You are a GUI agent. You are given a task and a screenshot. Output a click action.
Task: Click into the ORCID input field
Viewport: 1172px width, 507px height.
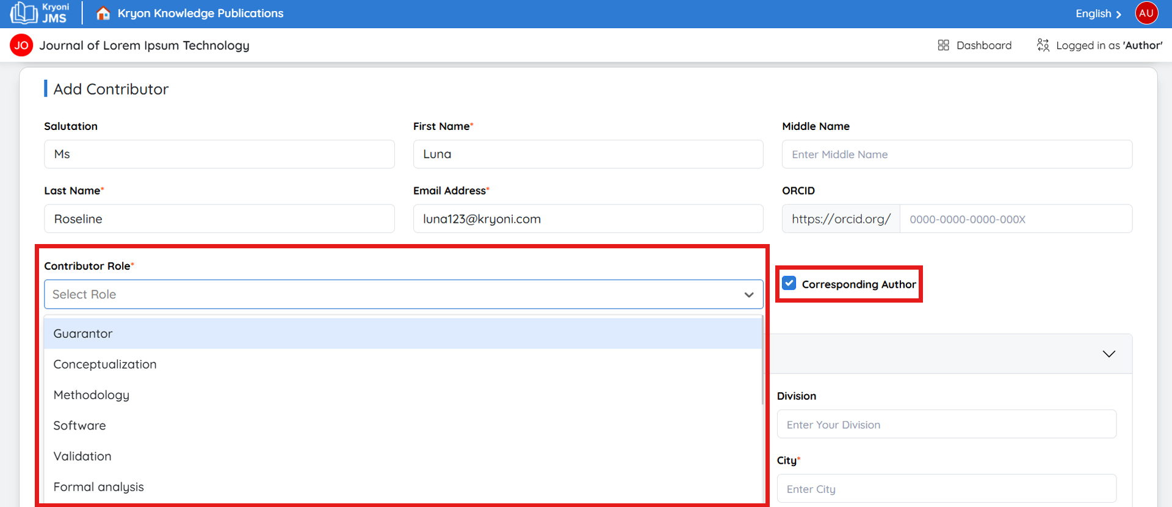(1015, 219)
